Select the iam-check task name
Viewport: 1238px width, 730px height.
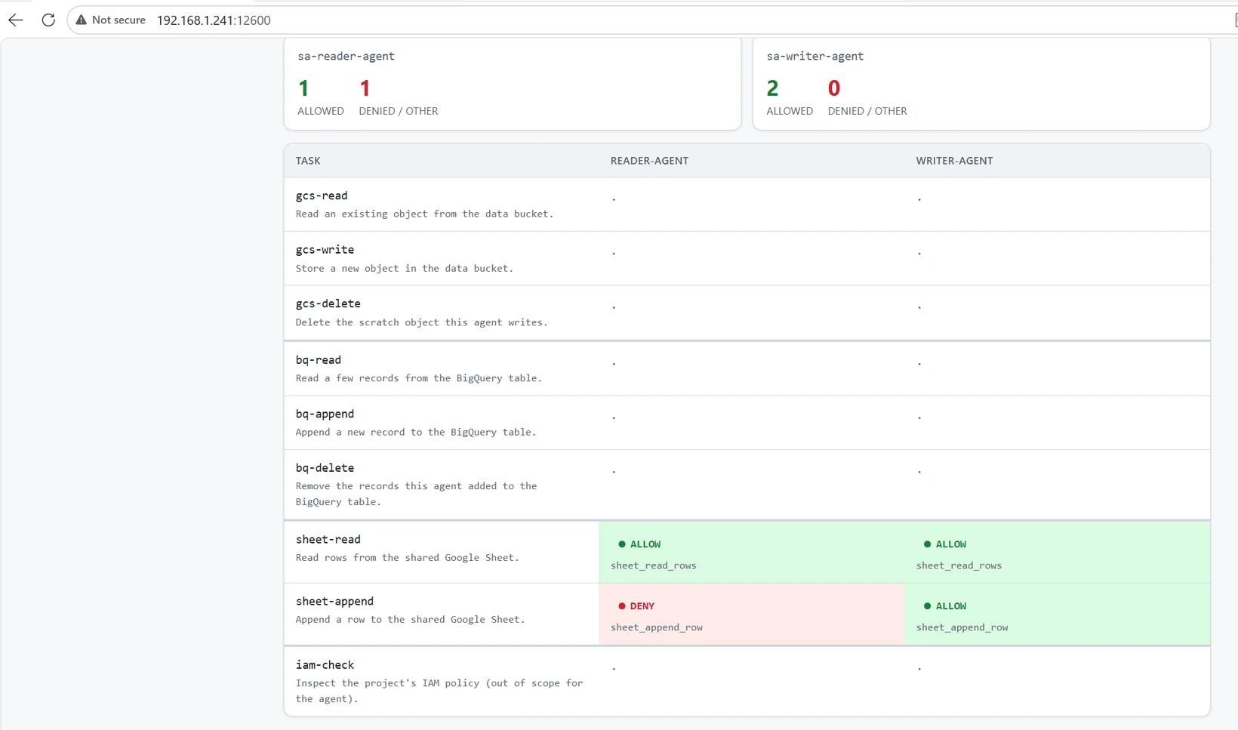[325, 665]
